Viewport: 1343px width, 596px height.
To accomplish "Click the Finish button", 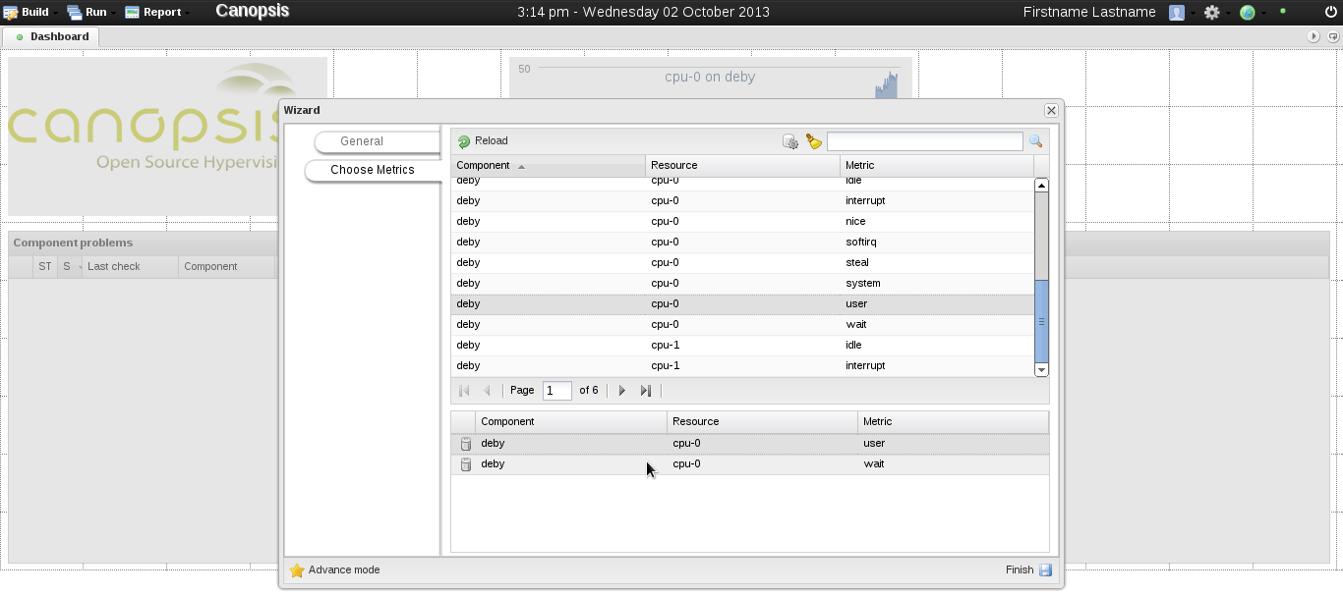I will (x=1028, y=570).
